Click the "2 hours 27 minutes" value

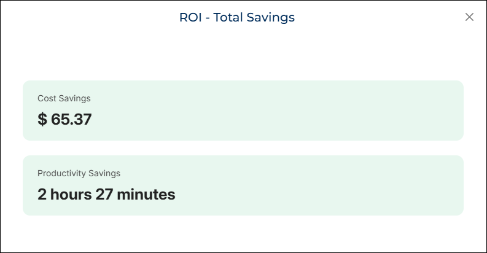coord(106,195)
